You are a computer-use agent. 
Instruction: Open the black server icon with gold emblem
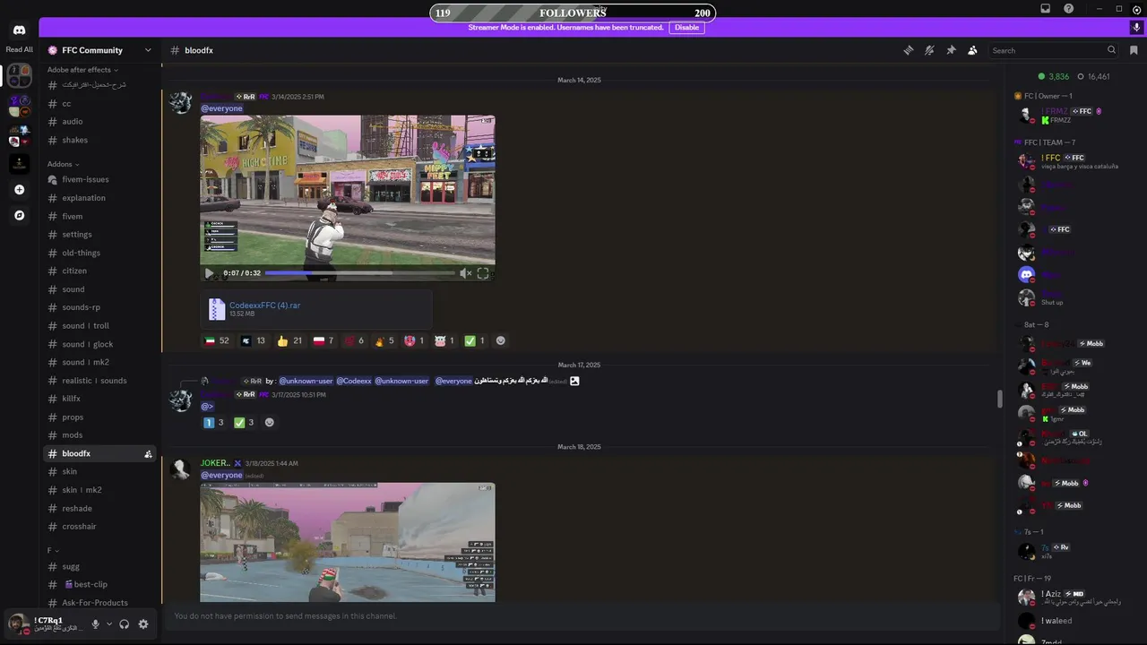pos(19,164)
